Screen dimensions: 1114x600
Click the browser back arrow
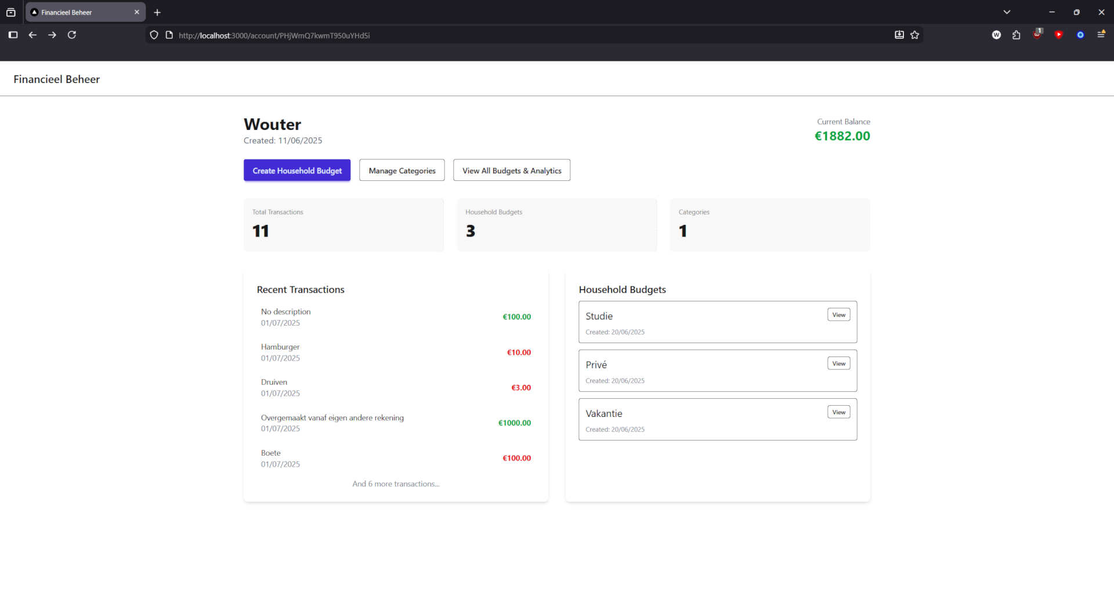32,35
